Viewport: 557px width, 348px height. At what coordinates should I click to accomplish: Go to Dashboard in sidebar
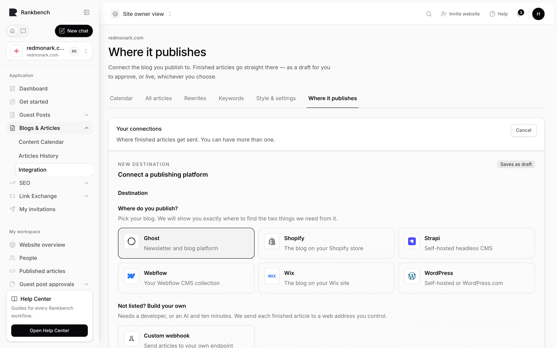pyautogui.click(x=49, y=89)
